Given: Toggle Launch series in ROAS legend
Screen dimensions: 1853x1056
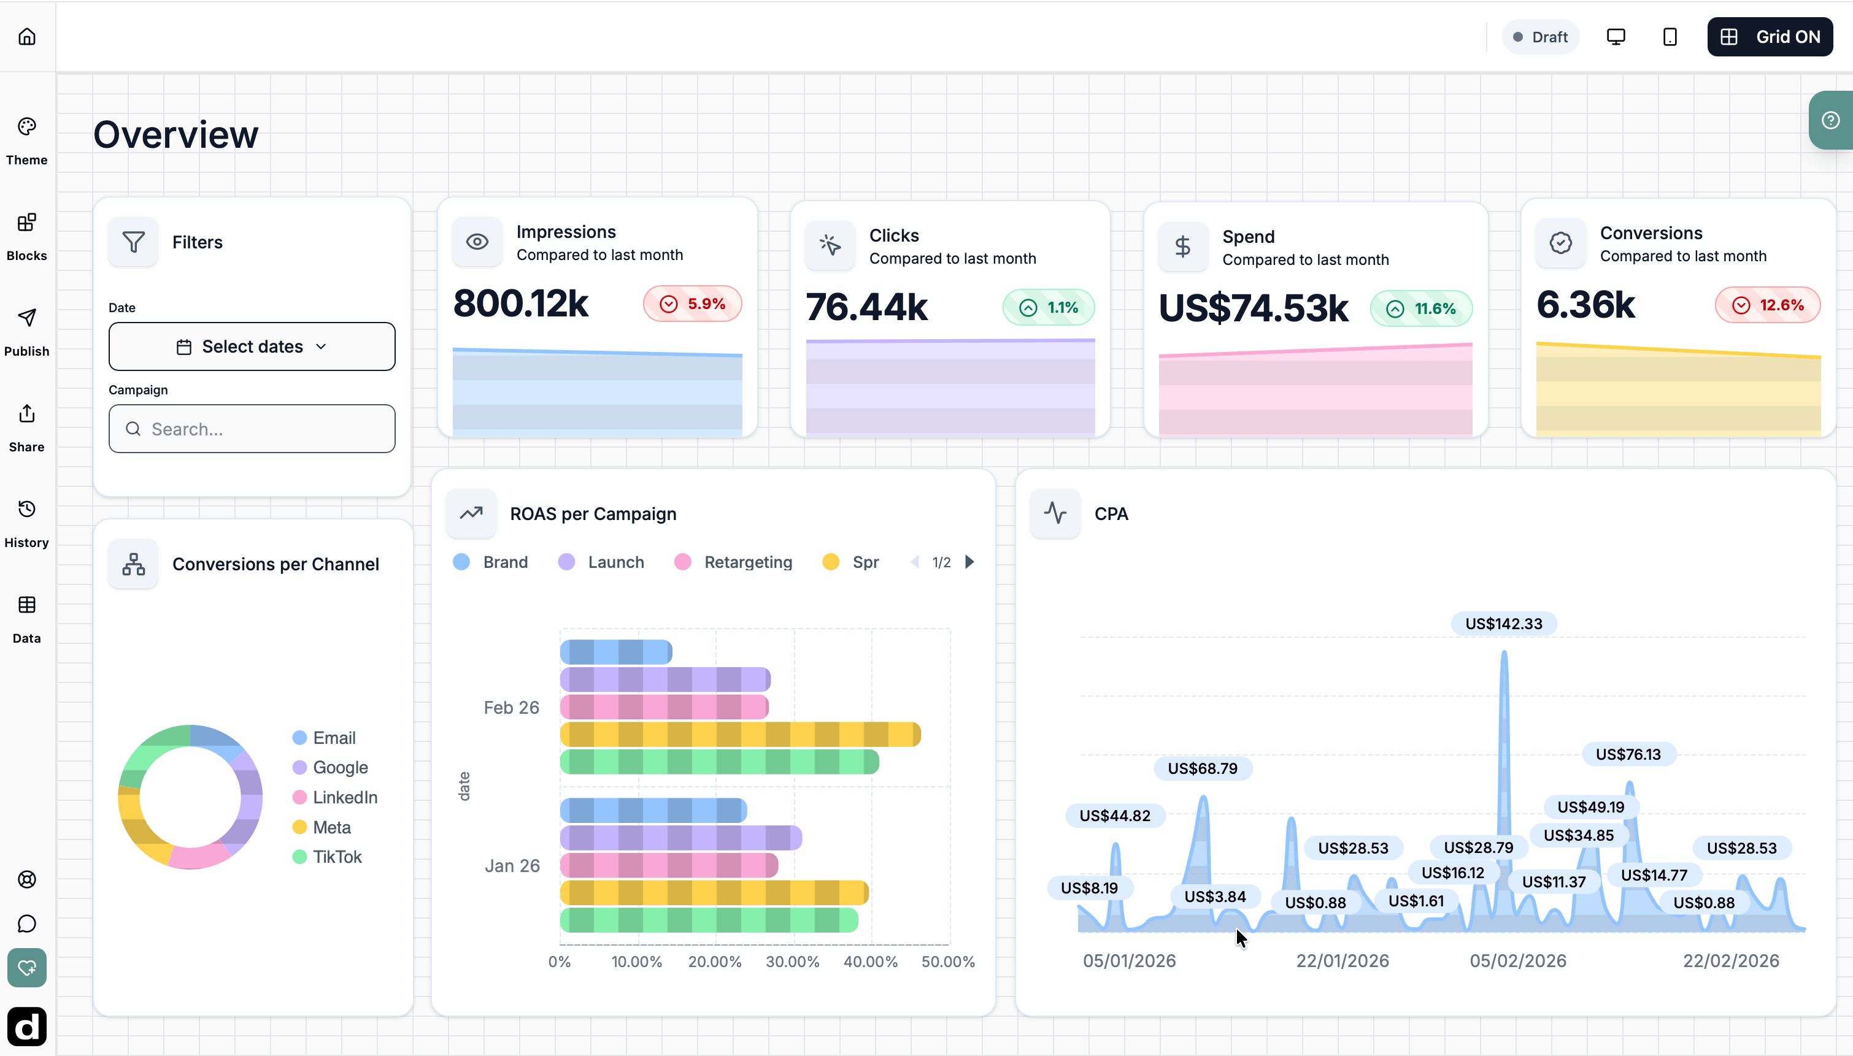Looking at the screenshot, I should tap(601, 562).
